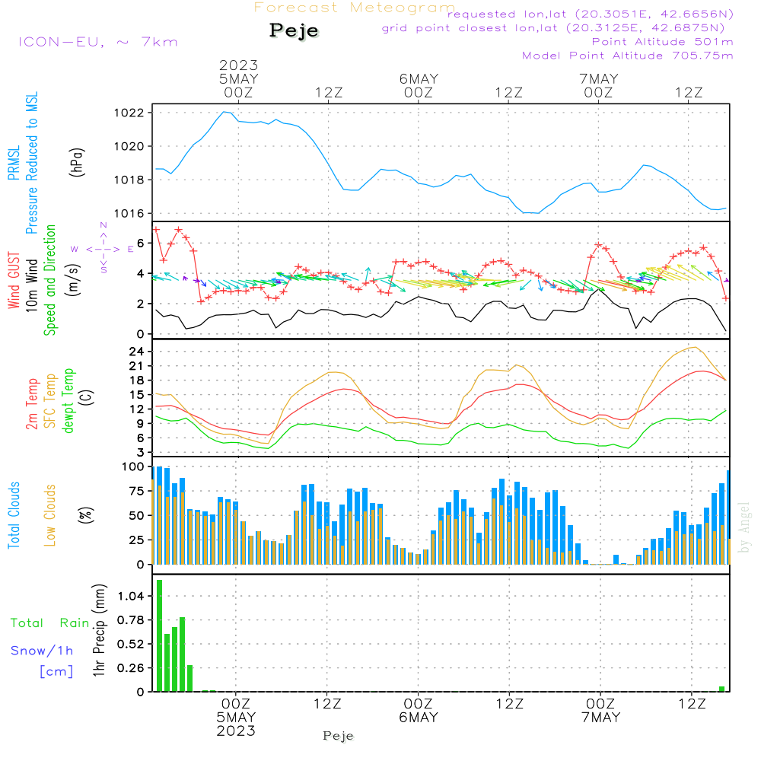Select the "1hr Precip (mm)" axis label
The height and width of the screenshot is (761, 761).
99,630
